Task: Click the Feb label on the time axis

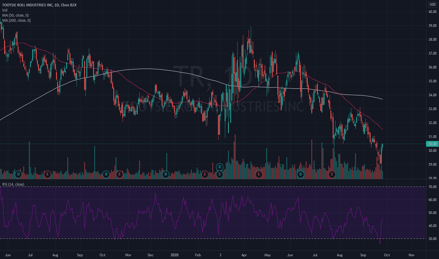Action: coord(198,255)
